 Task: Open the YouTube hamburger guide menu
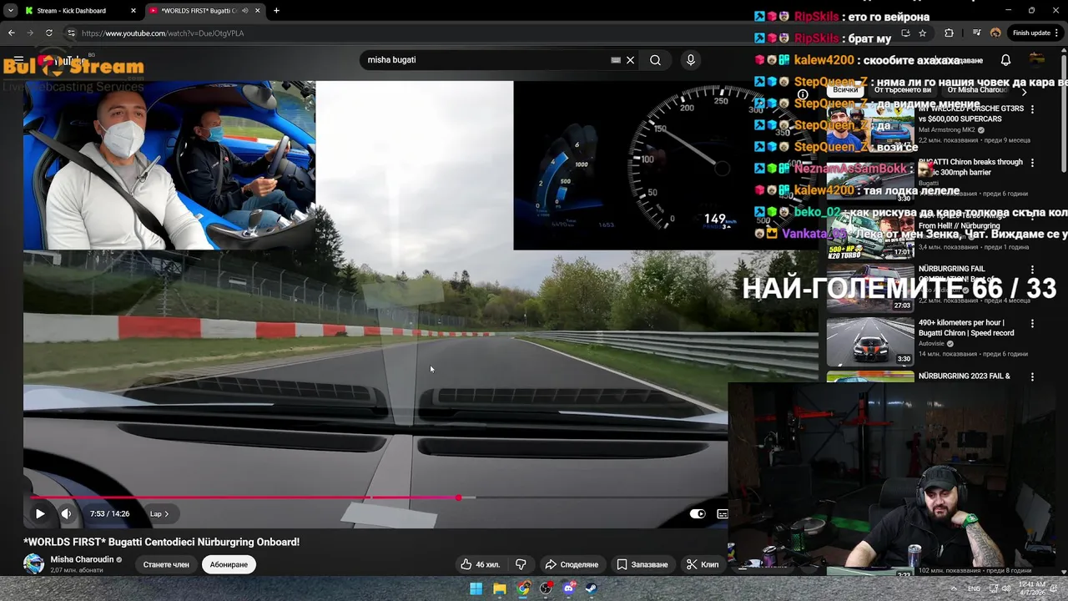(x=18, y=60)
